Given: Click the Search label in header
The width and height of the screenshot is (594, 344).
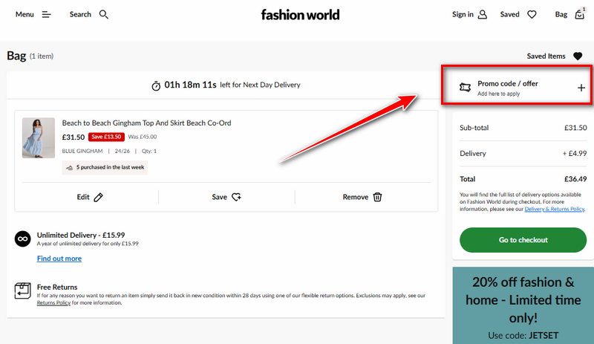Looking at the screenshot, I should (x=80, y=14).
